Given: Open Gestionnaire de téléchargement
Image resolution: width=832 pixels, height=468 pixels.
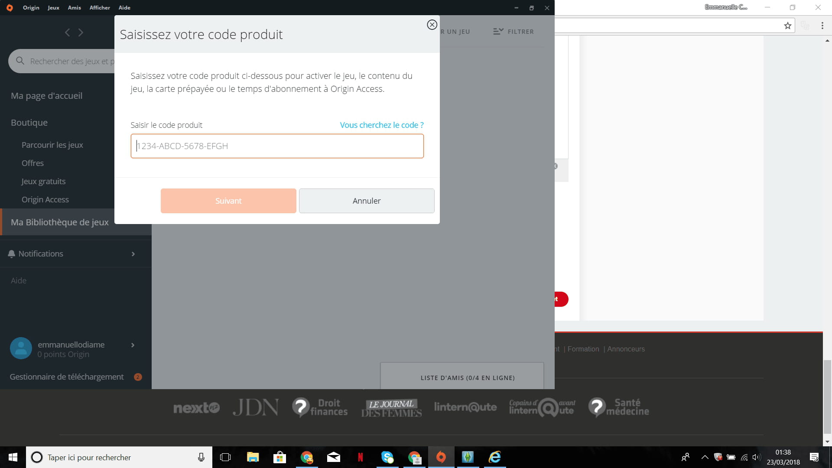Looking at the screenshot, I should click(67, 377).
